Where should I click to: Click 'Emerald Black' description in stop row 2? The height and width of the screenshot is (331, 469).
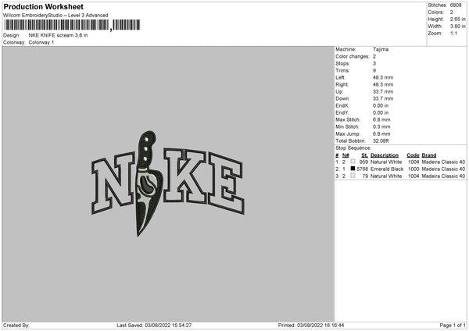tap(387, 169)
